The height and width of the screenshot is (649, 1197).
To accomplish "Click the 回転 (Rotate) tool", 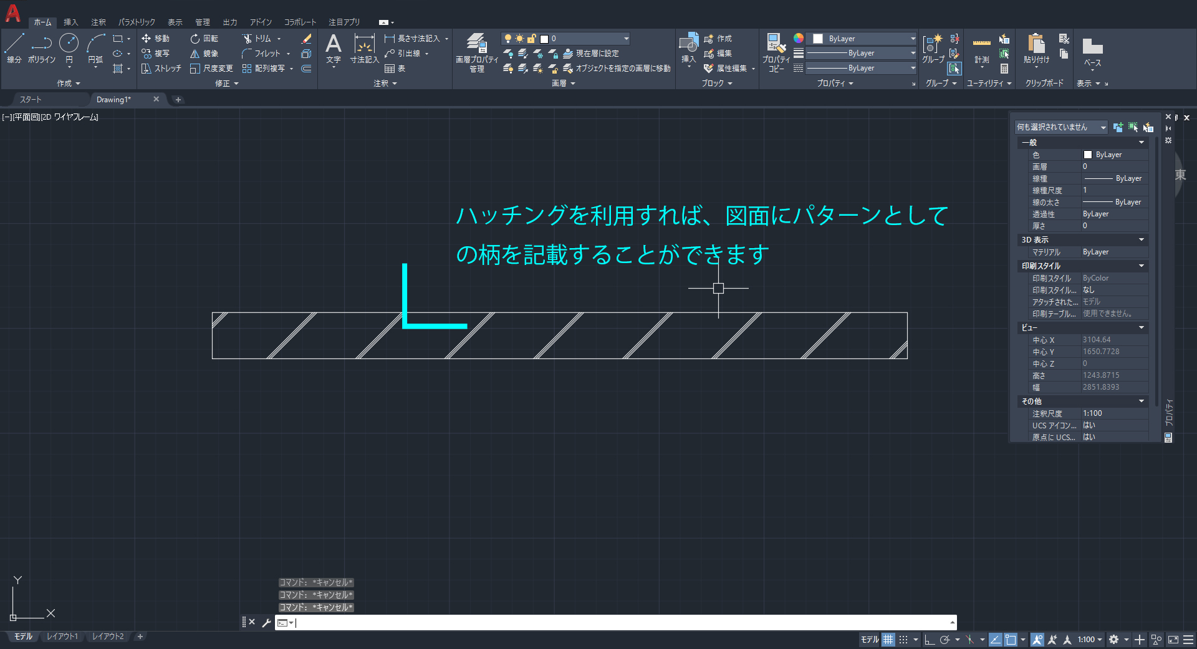I will click(204, 39).
